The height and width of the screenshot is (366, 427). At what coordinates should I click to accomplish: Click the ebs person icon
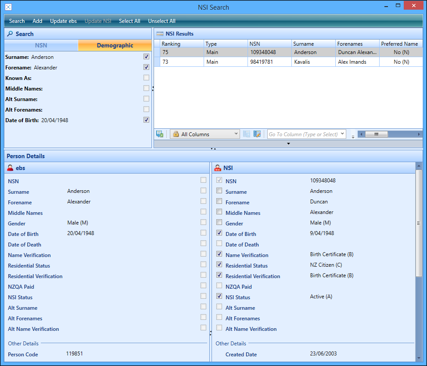10,168
